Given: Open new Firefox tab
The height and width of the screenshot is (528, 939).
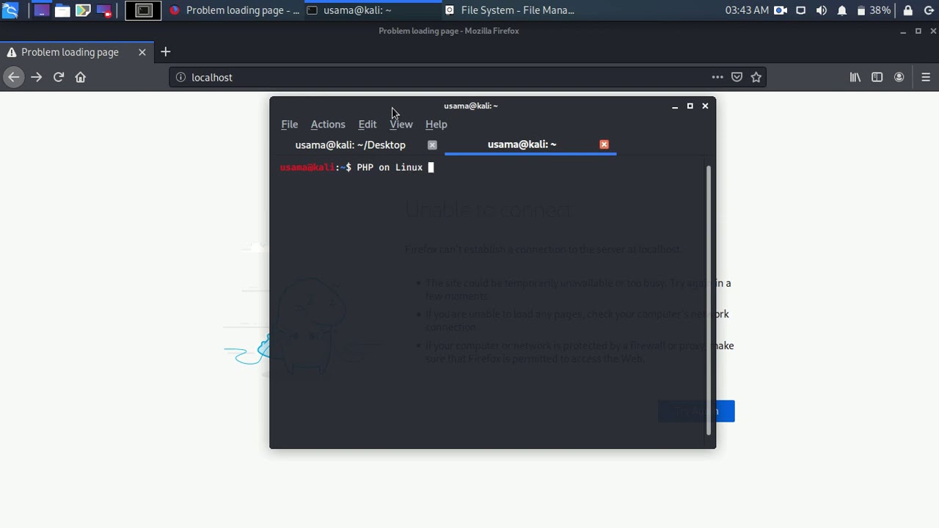Looking at the screenshot, I should point(165,52).
